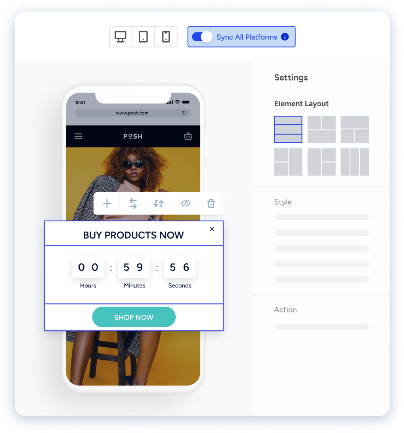Reload the www.posh.com page
The image size is (404, 433).
click(x=184, y=113)
